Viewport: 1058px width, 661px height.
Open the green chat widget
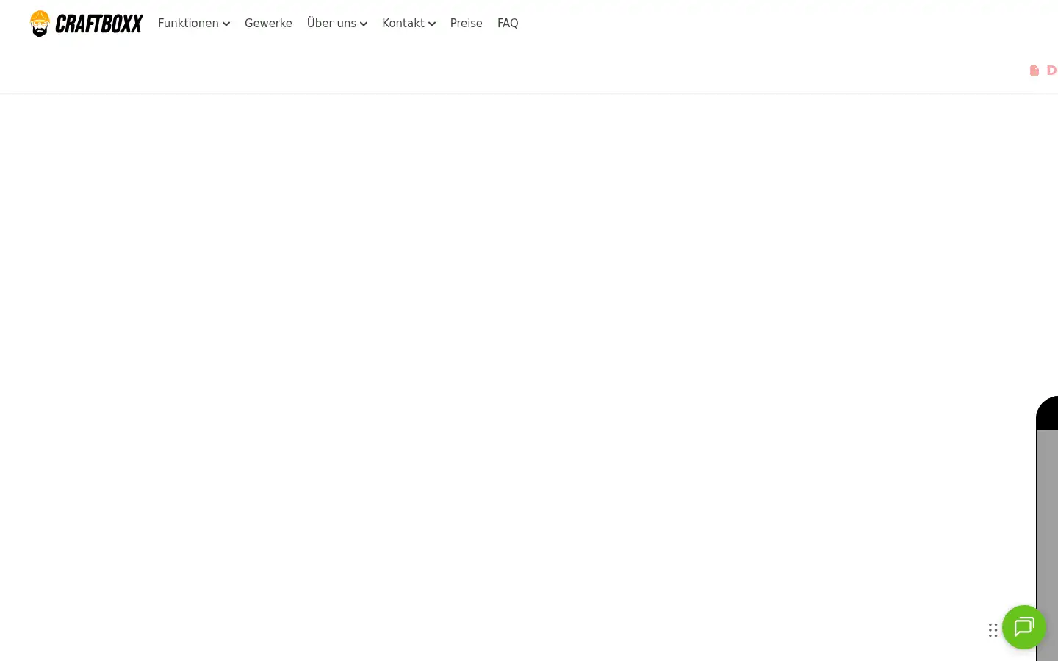[x=1023, y=627]
